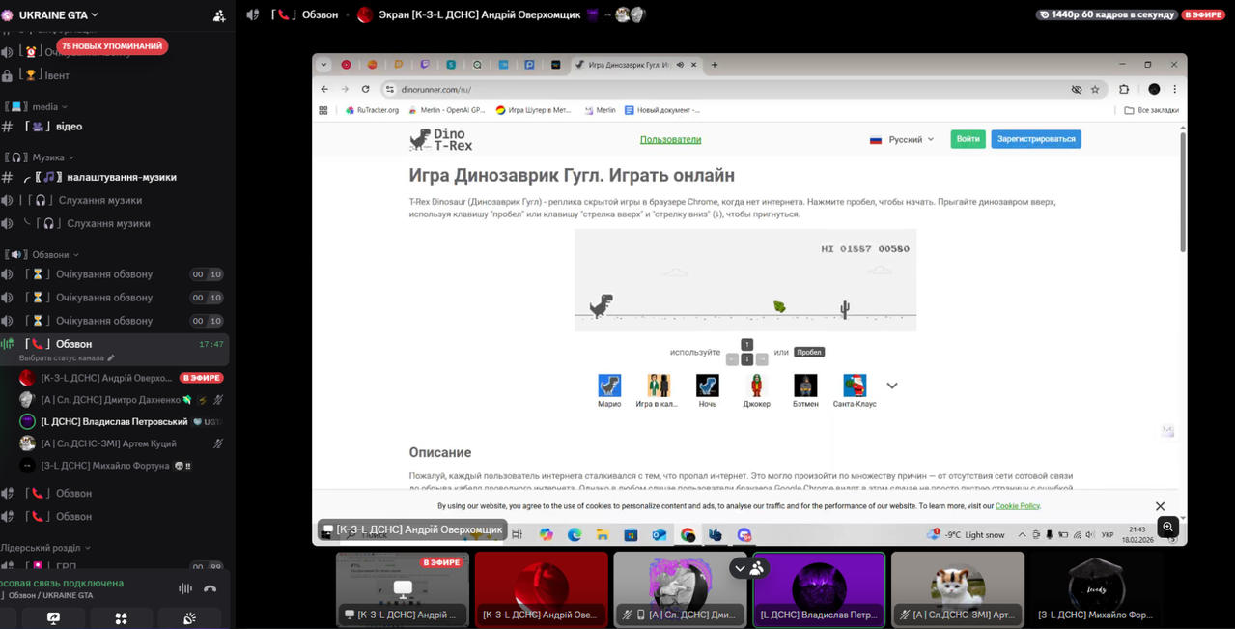The image size is (1235, 629).
Task: Click the Выбрать статус канала edit text
Action: tap(67, 358)
